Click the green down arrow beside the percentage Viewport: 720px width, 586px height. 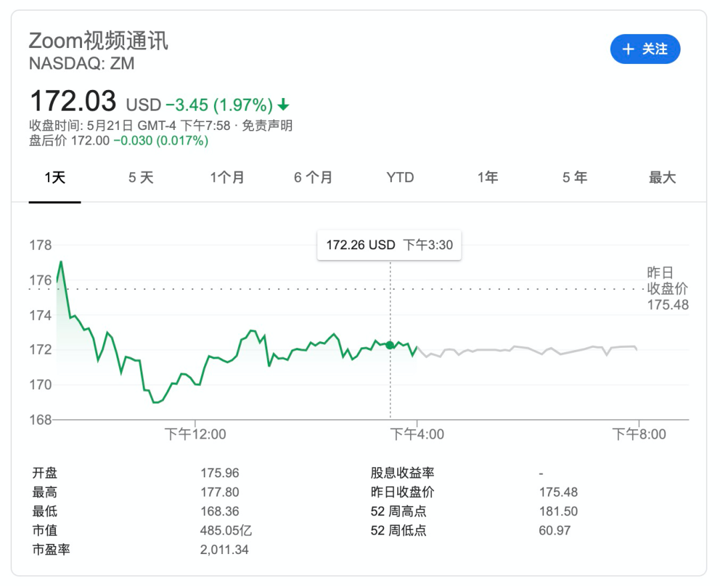pyautogui.click(x=283, y=105)
